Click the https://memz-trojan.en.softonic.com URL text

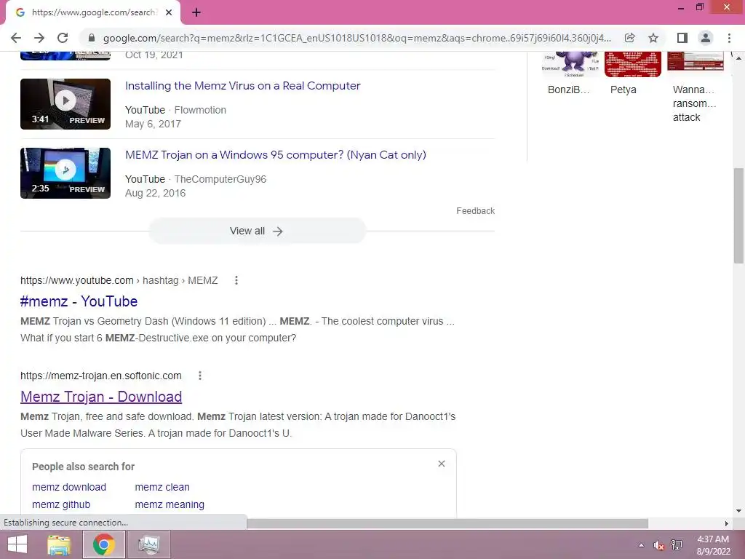100,376
